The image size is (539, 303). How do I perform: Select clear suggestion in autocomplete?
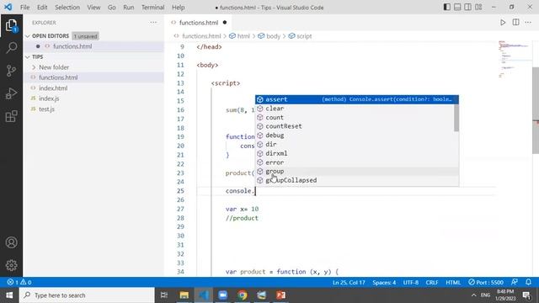355,109
